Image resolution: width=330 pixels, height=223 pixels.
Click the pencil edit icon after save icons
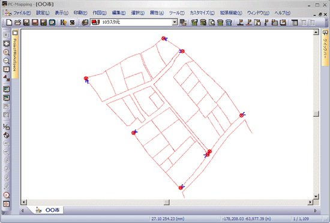pyautogui.click(x=64, y=22)
